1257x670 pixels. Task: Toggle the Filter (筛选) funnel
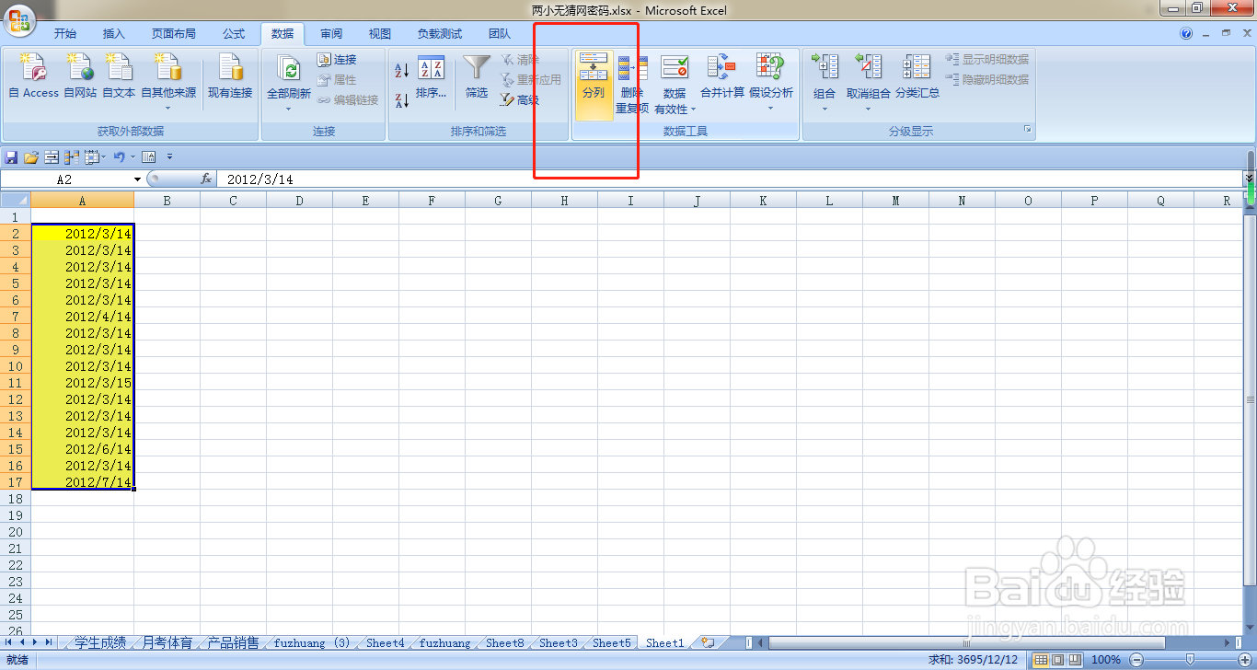(477, 78)
